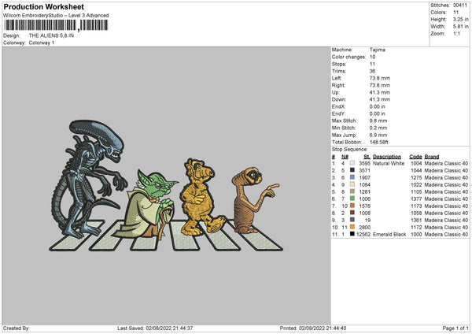Click the "Brand" column header
Image resolution: width=472 pixels, height=334 pixels.
point(432,157)
